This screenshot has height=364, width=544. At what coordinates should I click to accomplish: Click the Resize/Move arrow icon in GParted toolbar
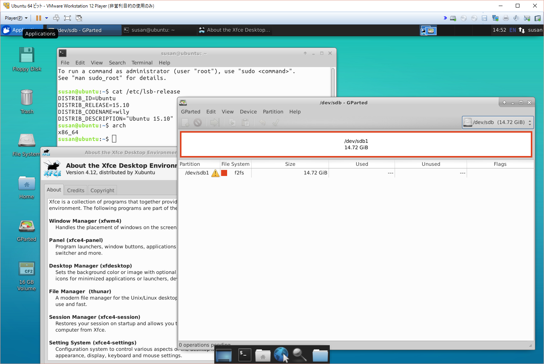coord(215,122)
